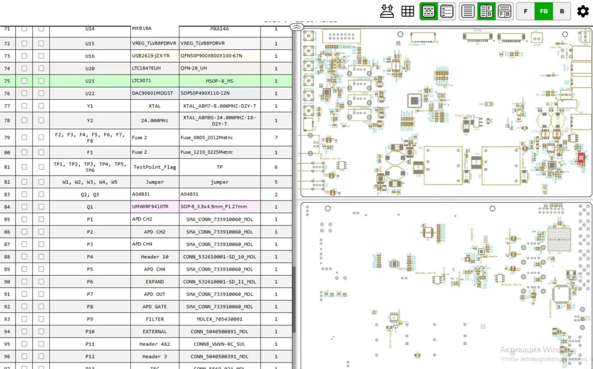The height and width of the screenshot is (369, 593).
Task: Select the APD GATE value cell
Action: (155, 306)
